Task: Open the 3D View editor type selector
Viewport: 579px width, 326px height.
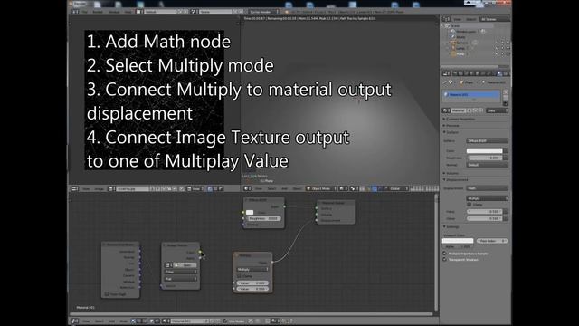Action: [x=247, y=189]
